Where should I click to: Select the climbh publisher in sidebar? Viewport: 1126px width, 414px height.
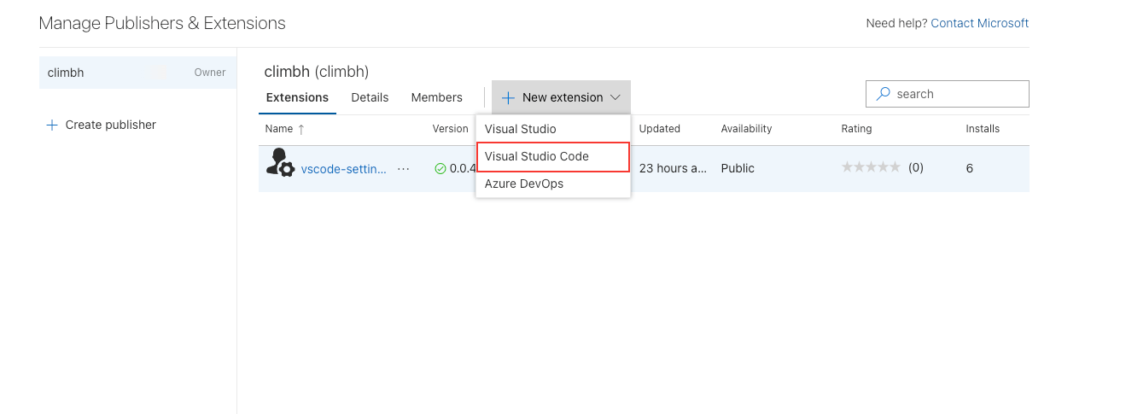click(x=137, y=73)
